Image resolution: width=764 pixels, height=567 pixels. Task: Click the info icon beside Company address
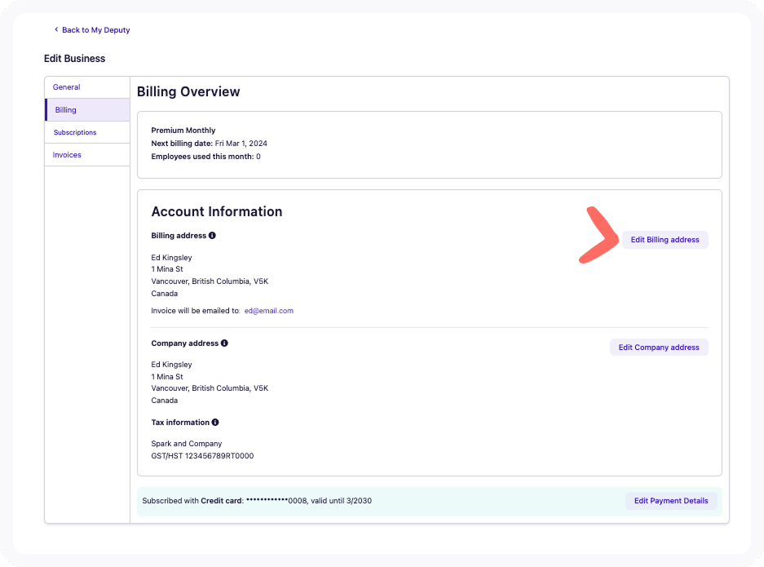point(224,343)
